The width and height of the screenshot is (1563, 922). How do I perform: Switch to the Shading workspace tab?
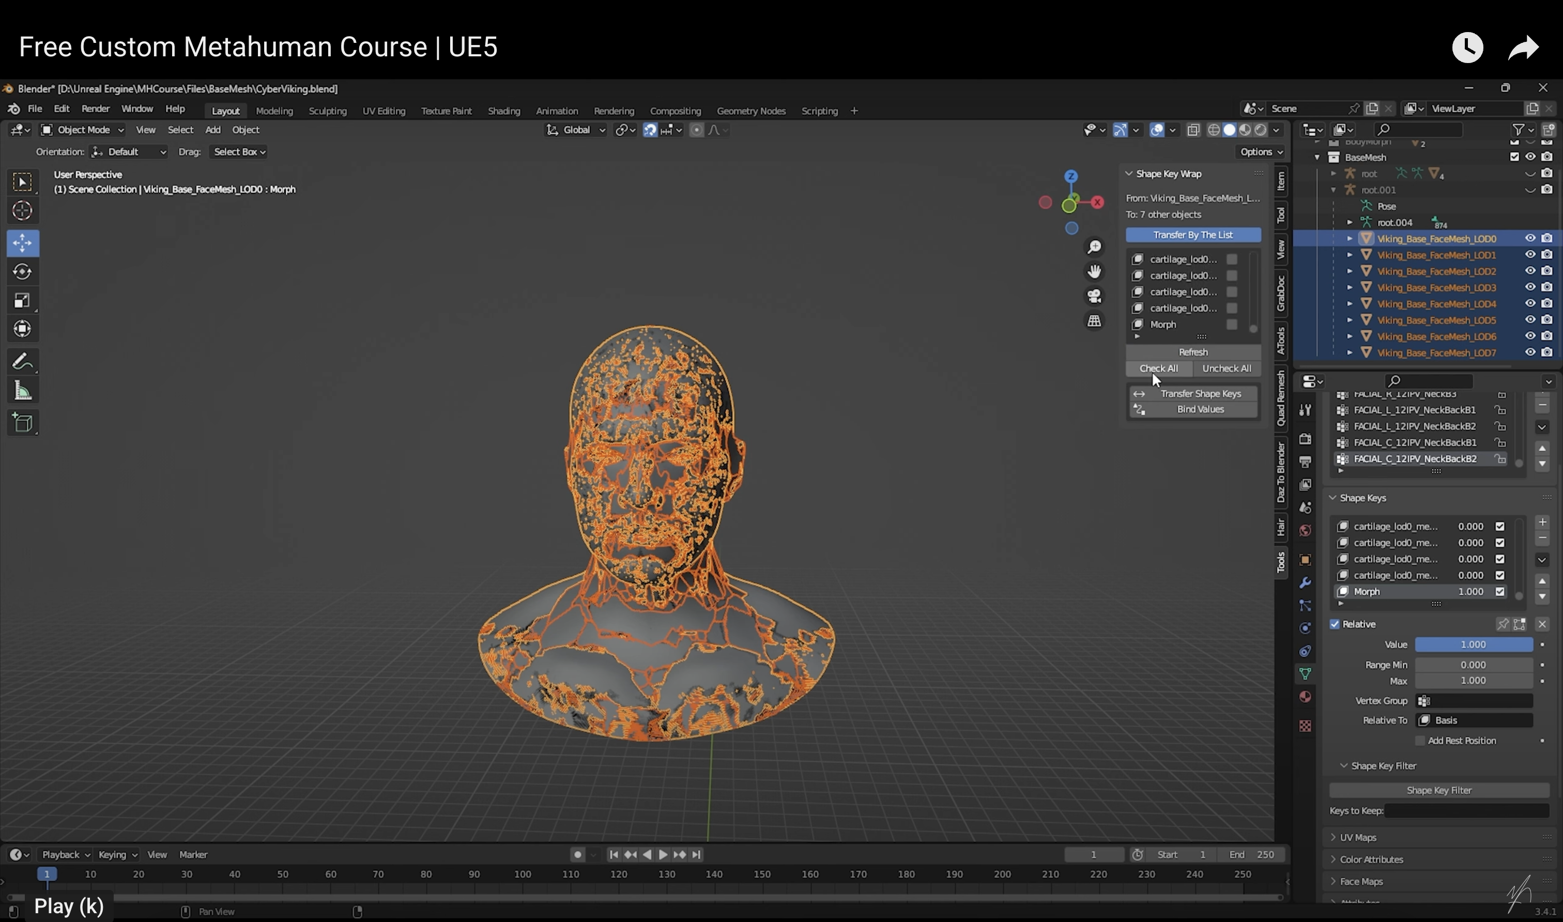504,111
